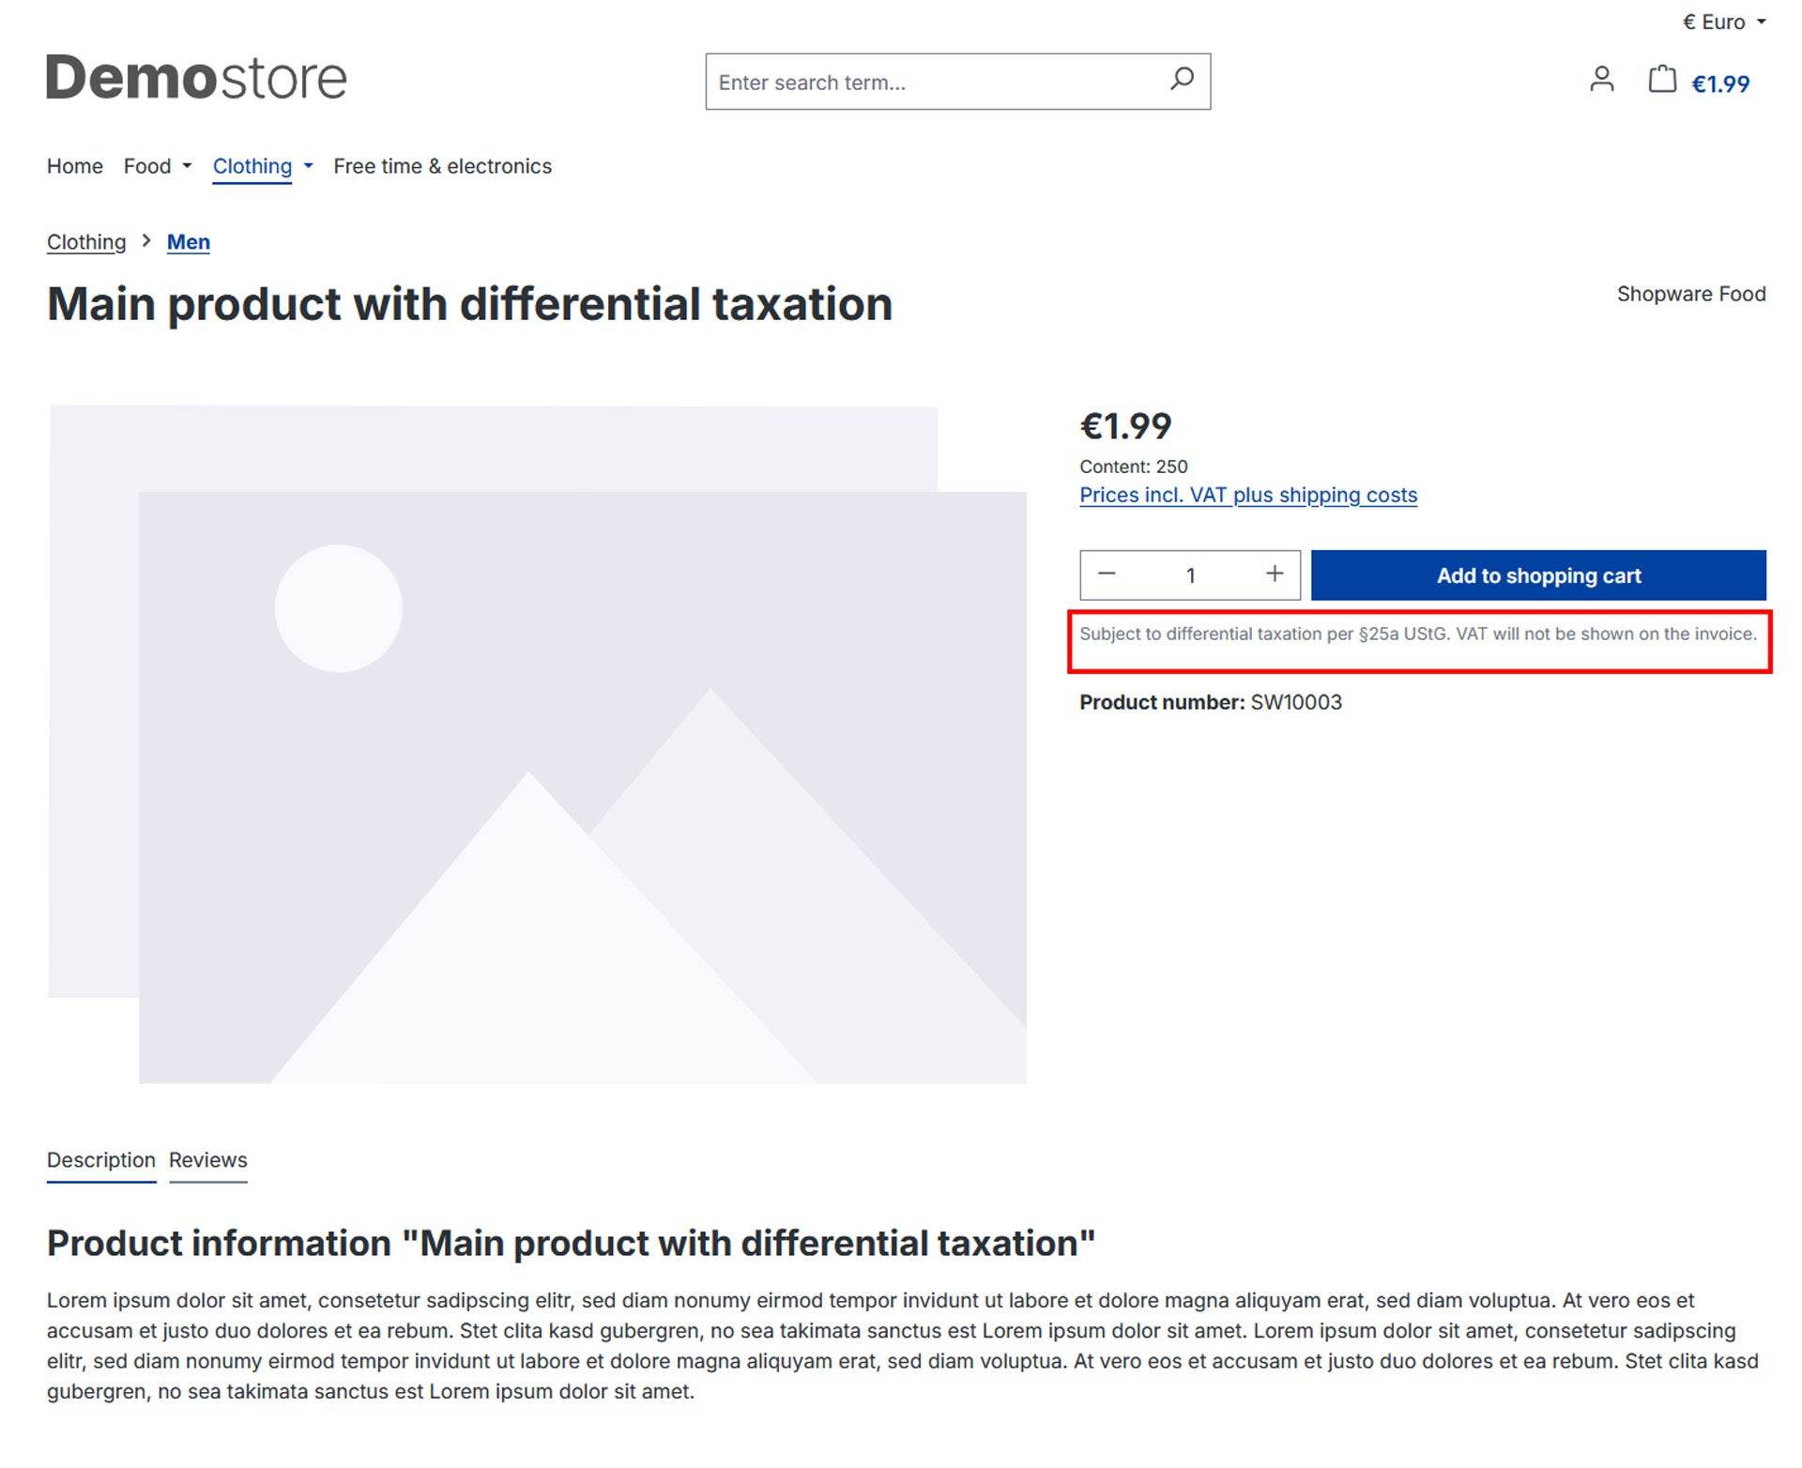Click the breadcrumb chevron separator
The height and width of the screenshot is (1468, 1802).
(x=146, y=241)
